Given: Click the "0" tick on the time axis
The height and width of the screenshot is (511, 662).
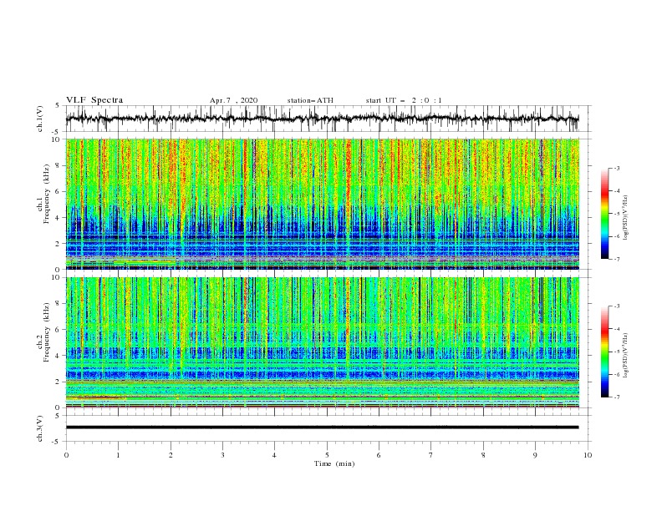Looking at the screenshot, I should coord(66,455).
